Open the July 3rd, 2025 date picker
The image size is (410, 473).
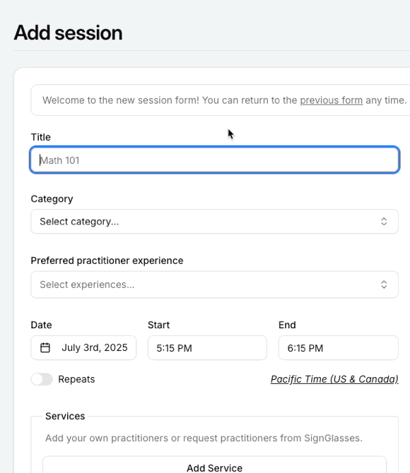pyautogui.click(x=83, y=347)
